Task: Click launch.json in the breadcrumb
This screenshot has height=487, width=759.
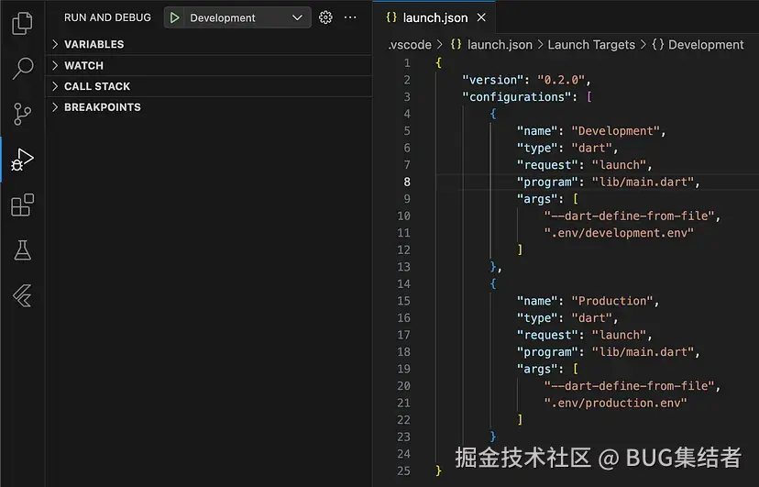Action: click(x=500, y=45)
